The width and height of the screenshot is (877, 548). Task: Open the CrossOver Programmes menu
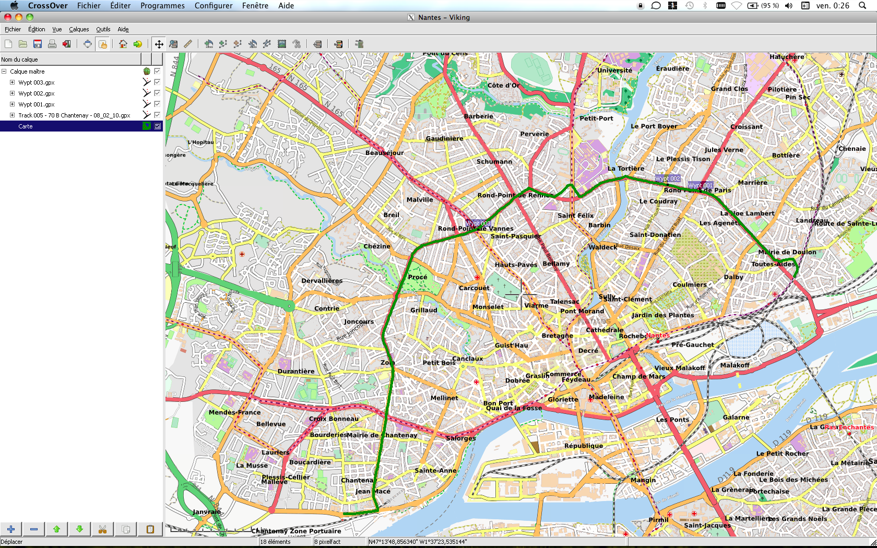click(162, 6)
